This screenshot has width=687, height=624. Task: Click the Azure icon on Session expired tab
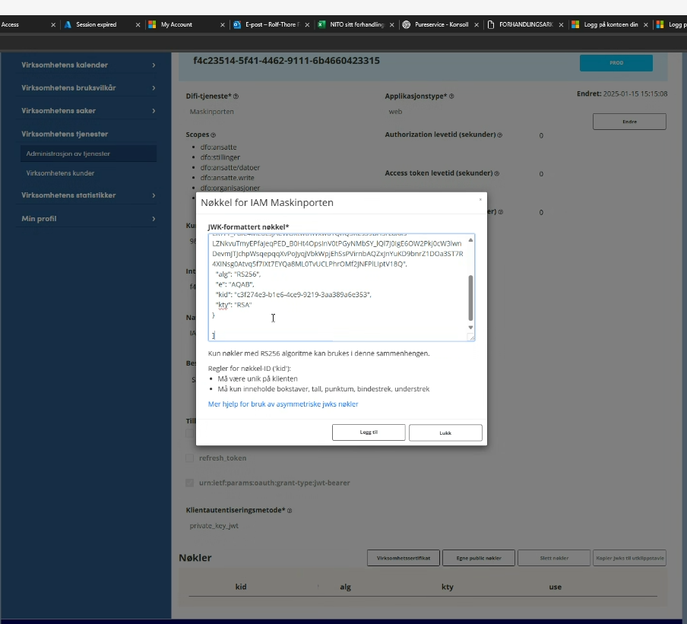[68, 24]
